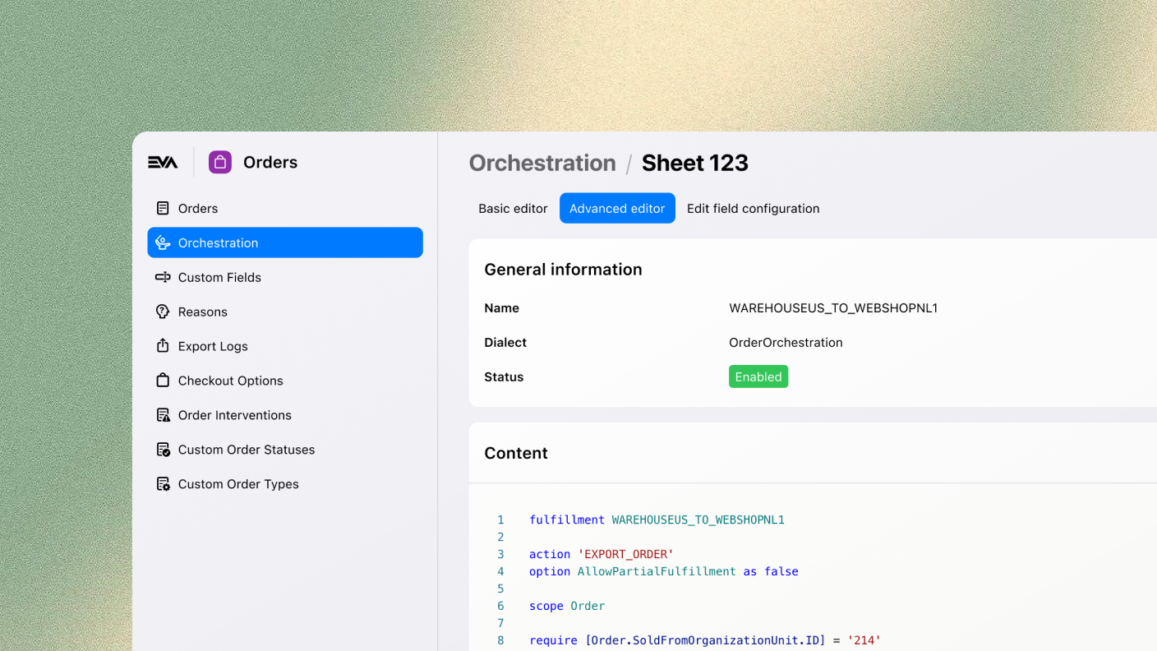Image resolution: width=1157 pixels, height=651 pixels.
Task: Click the AllowPartialFulfillment option line
Action: click(664, 572)
